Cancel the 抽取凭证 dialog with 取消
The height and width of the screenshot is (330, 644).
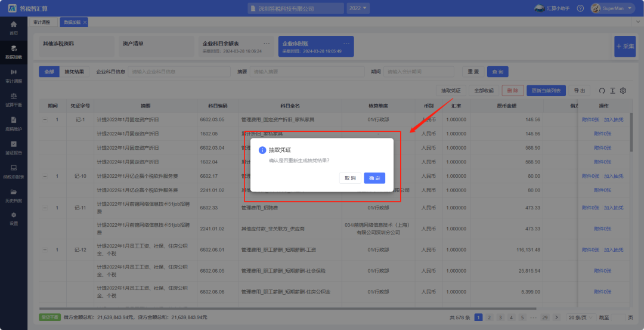[350, 178]
